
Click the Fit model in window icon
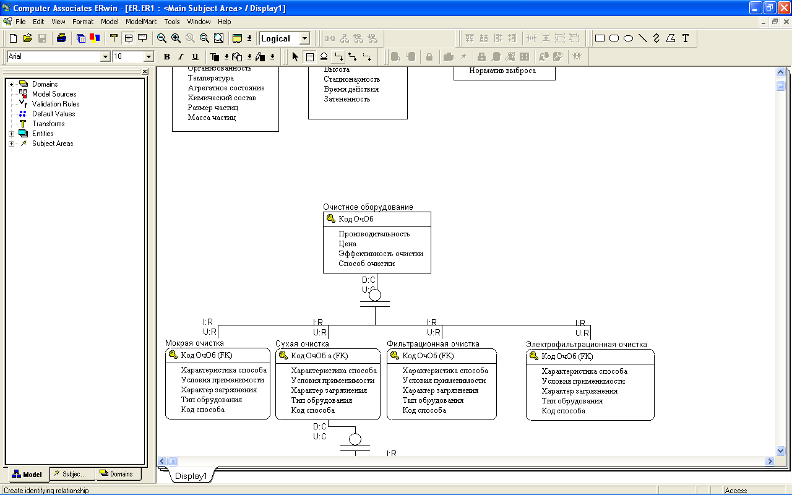coord(218,38)
